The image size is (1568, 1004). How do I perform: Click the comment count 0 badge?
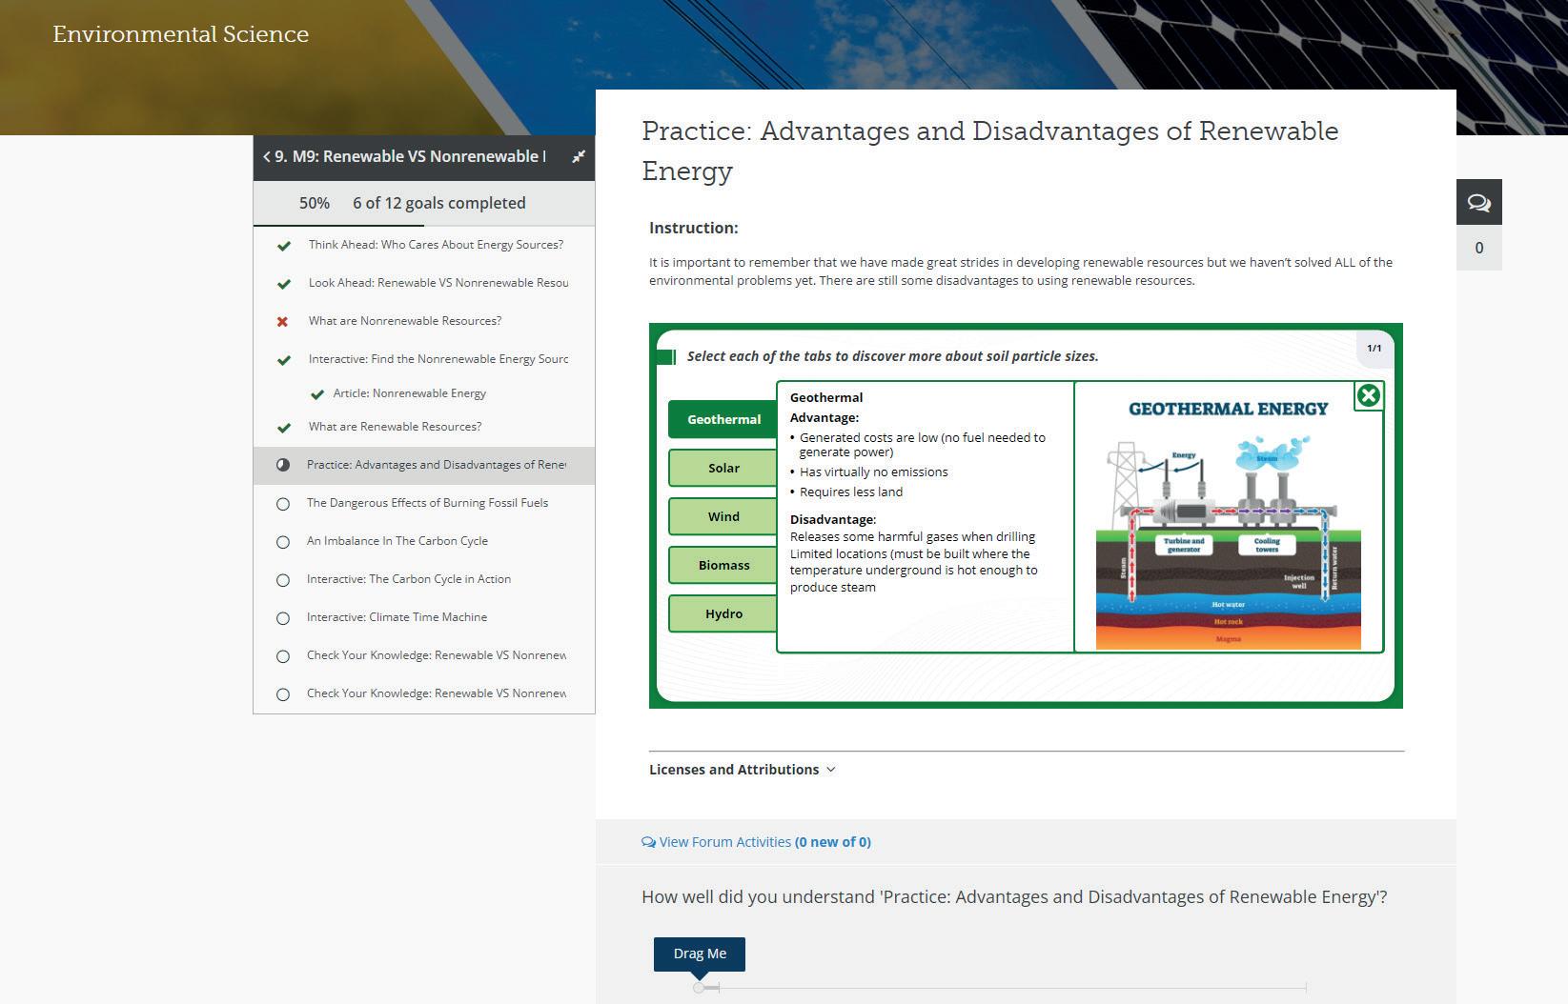pyautogui.click(x=1478, y=248)
